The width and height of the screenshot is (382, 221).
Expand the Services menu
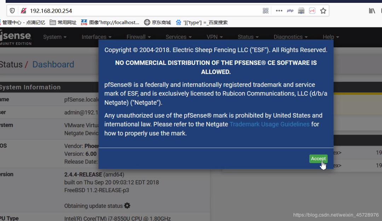click(179, 37)
